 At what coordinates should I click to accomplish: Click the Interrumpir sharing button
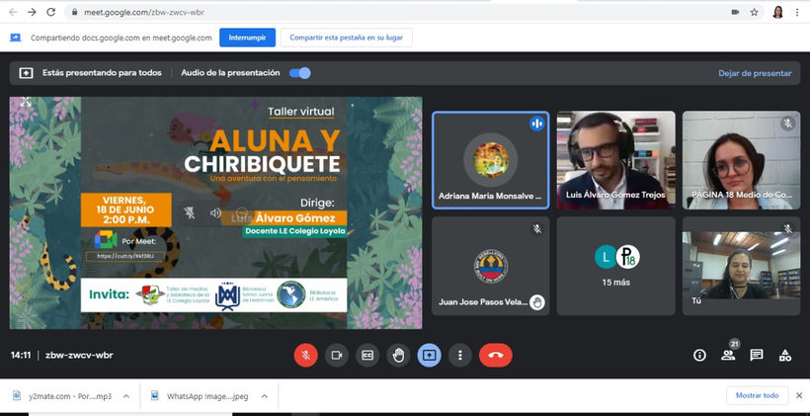[x=247, y=38]
